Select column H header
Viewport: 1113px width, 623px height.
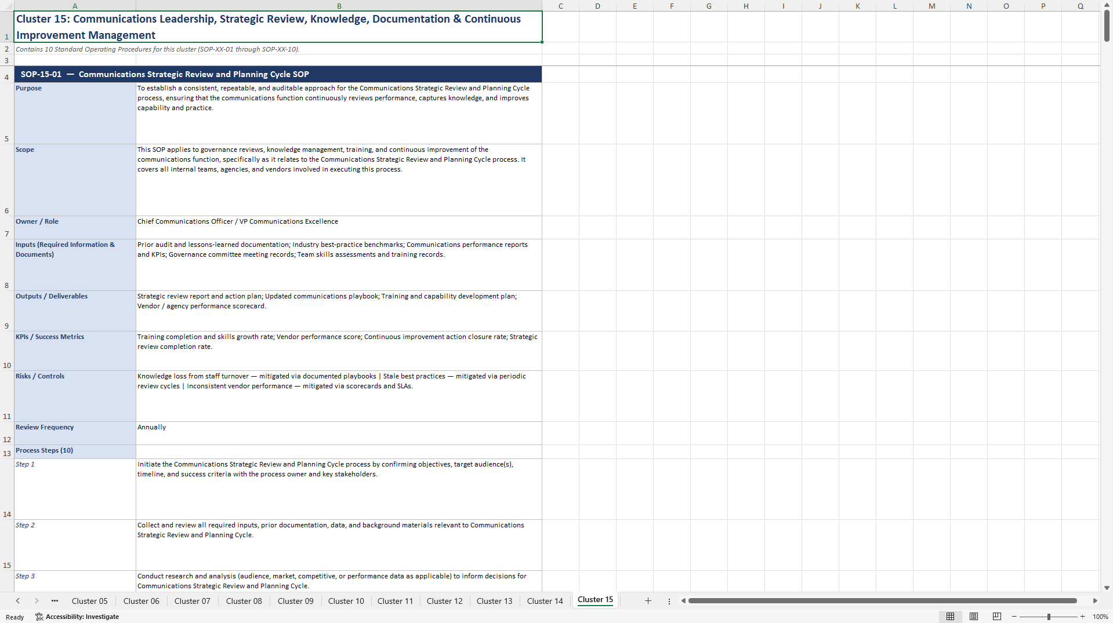tap(746, 6)
